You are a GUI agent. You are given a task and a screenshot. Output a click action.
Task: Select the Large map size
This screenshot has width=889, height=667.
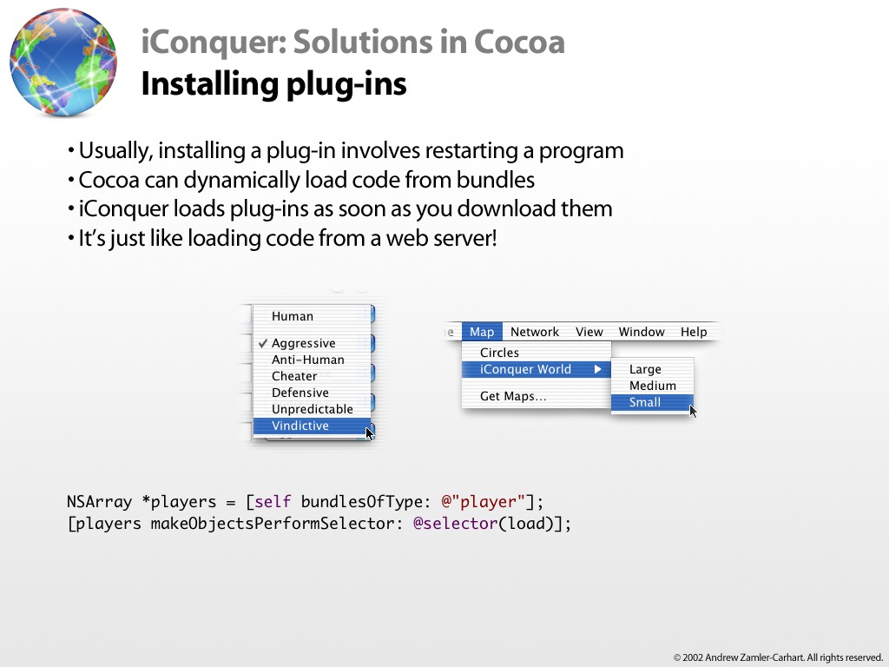pos(645,369)
